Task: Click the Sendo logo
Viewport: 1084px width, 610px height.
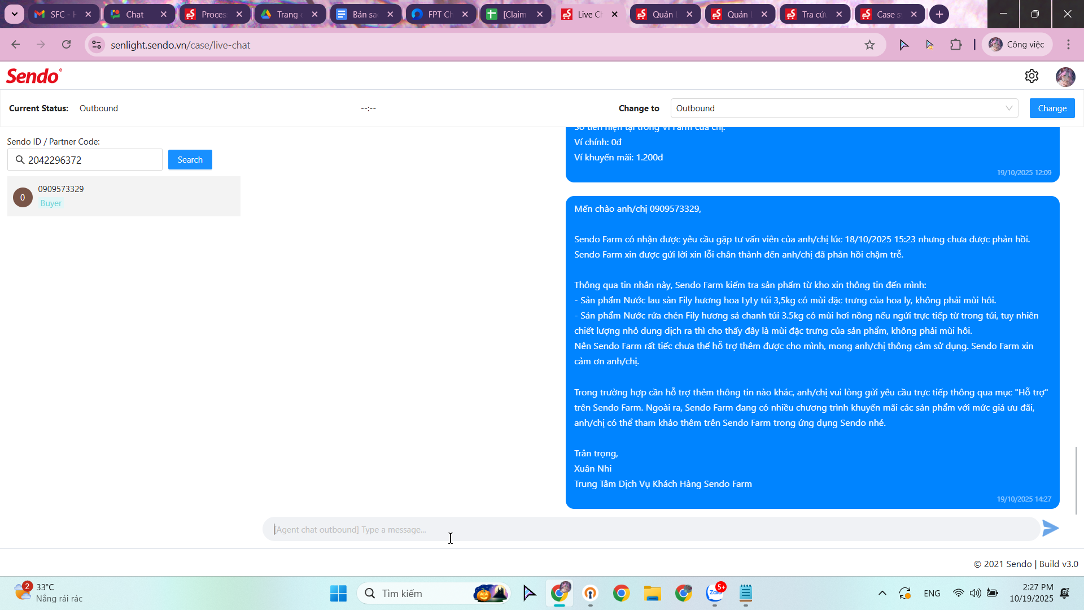Action: point(34,76)
